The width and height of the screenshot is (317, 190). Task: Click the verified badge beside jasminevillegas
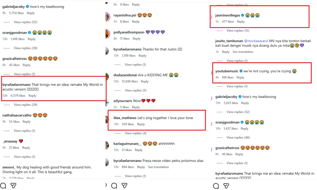243,15
